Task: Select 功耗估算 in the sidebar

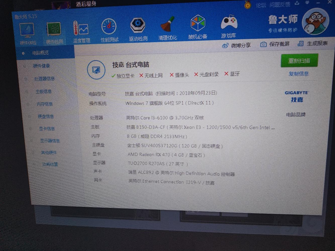Action: click(x=50, y=165)
